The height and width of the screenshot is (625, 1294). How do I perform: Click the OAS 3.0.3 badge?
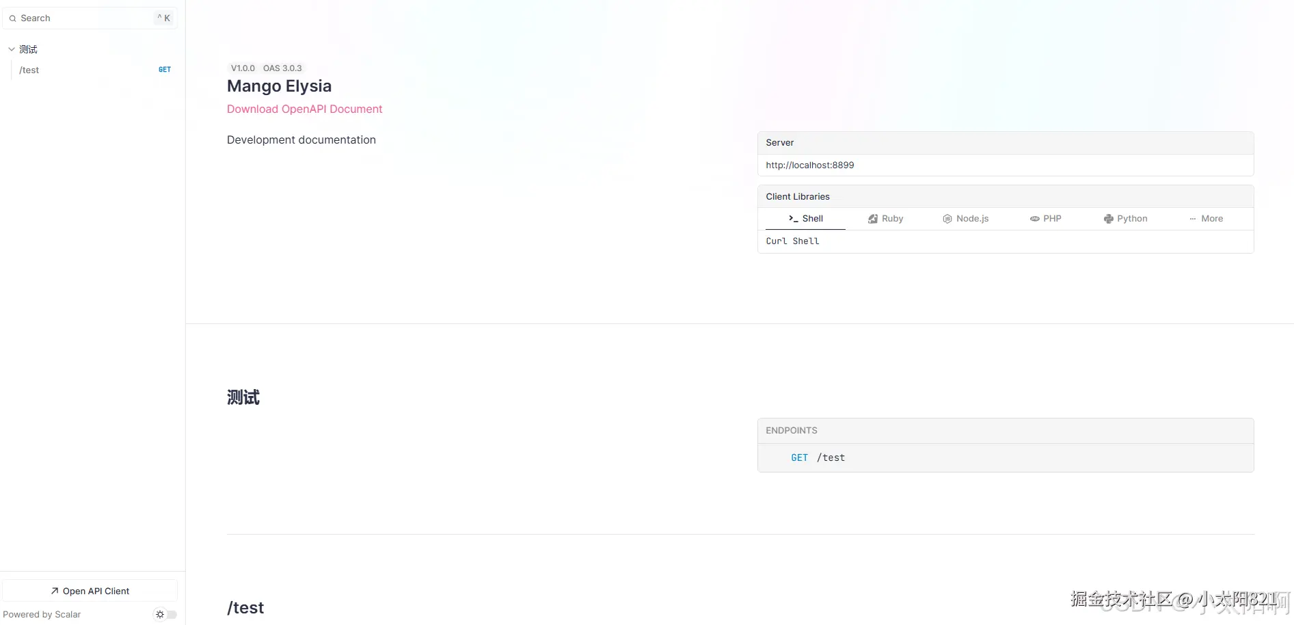click(282, 68)
